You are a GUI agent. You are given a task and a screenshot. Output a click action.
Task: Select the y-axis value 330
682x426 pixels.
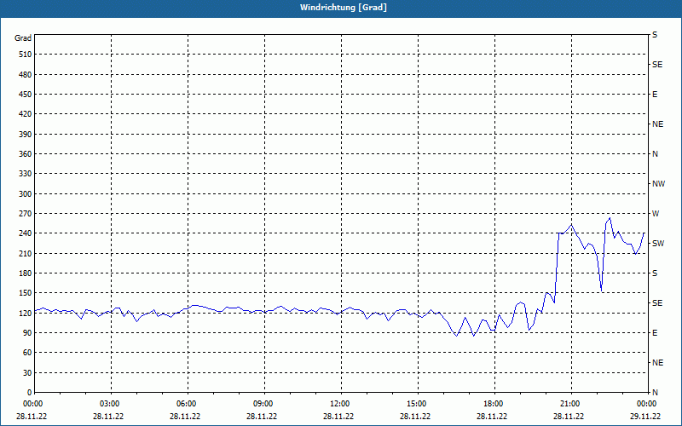coord(26,174)
